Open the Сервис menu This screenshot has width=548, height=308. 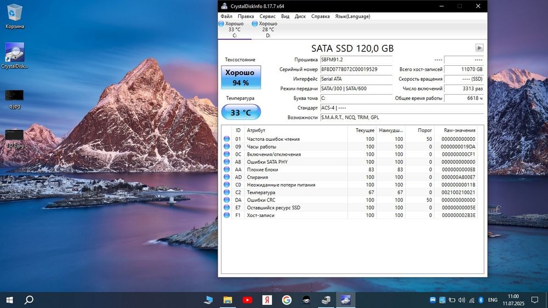click(x=267, y=16)
